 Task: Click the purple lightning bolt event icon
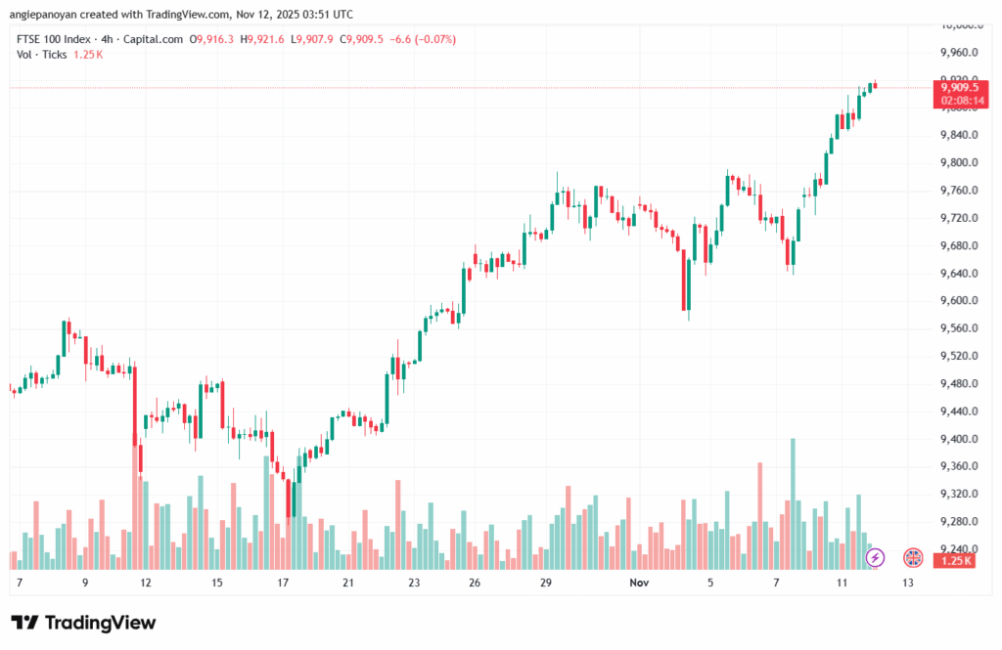pos(876,557)
